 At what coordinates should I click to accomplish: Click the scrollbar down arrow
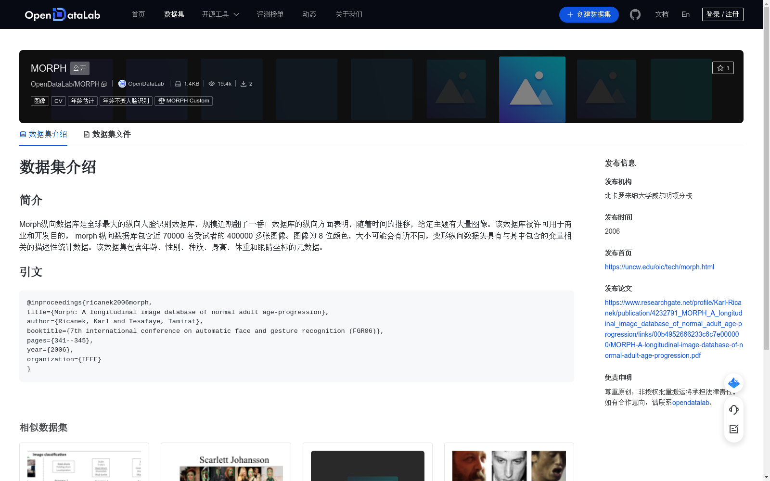[x=766, y=477]
